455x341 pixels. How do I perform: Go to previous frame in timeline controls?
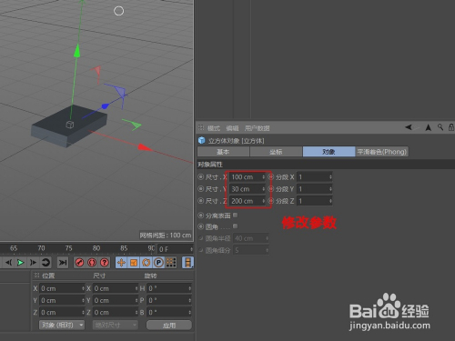click(x=8, y=263)
